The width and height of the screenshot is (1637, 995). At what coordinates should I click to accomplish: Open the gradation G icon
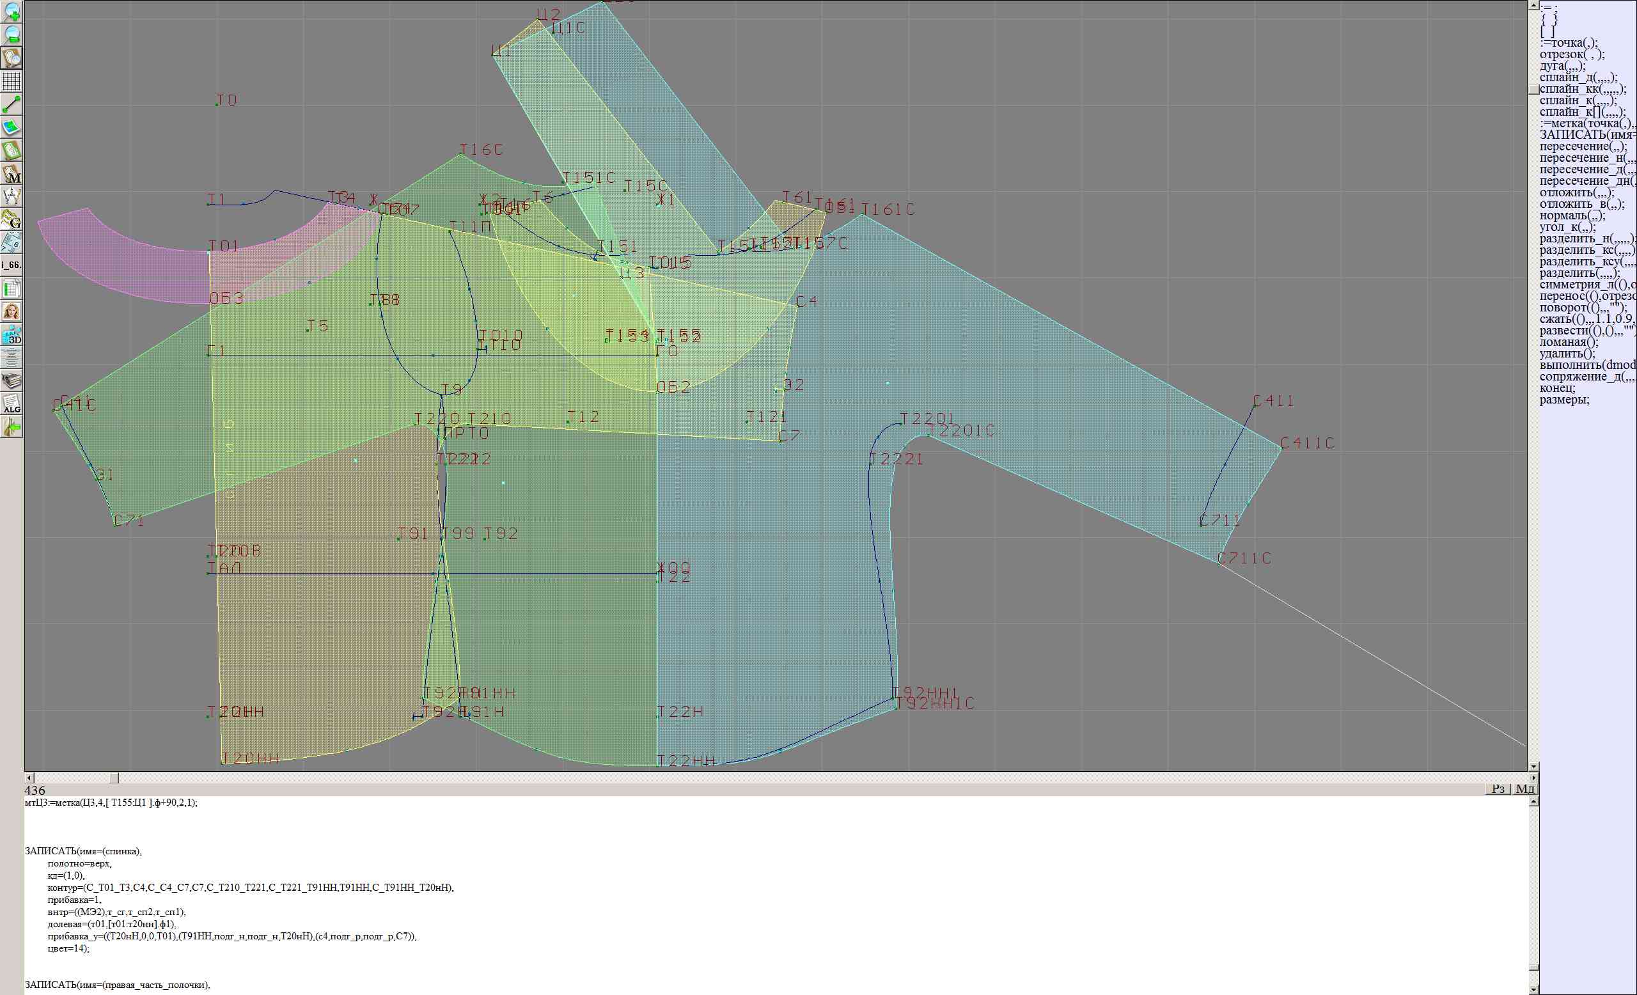pyautogui.click(x=12, y=219)
